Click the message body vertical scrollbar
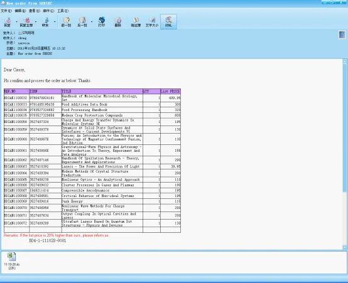This screenshot has height=283, width=348. click(x=345, y=154)
